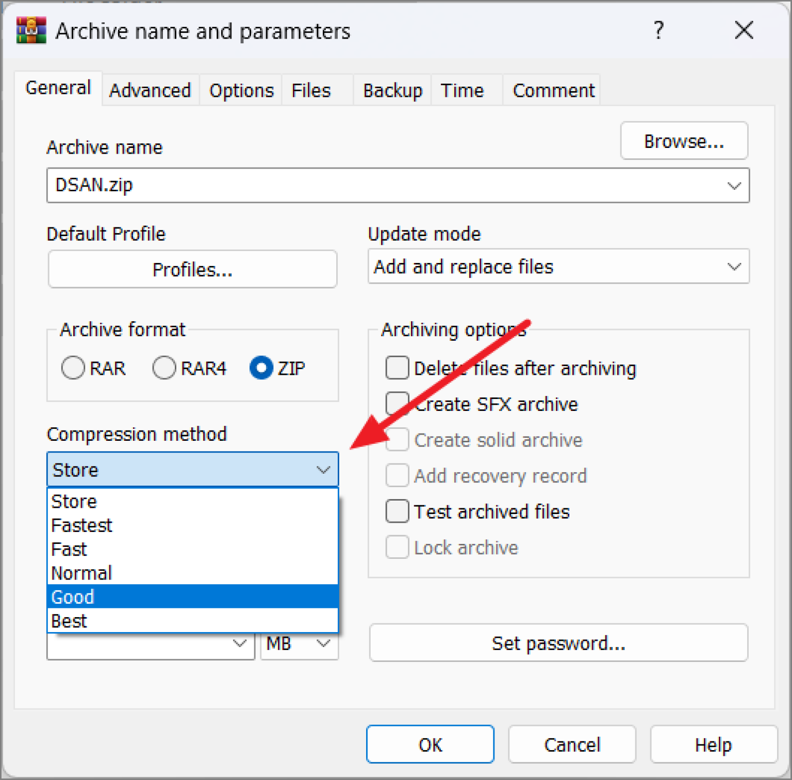Image resolution: width=792 pixels, height=780 pixels.
Task: Pick Good from compression list
Action: (193, 596)
